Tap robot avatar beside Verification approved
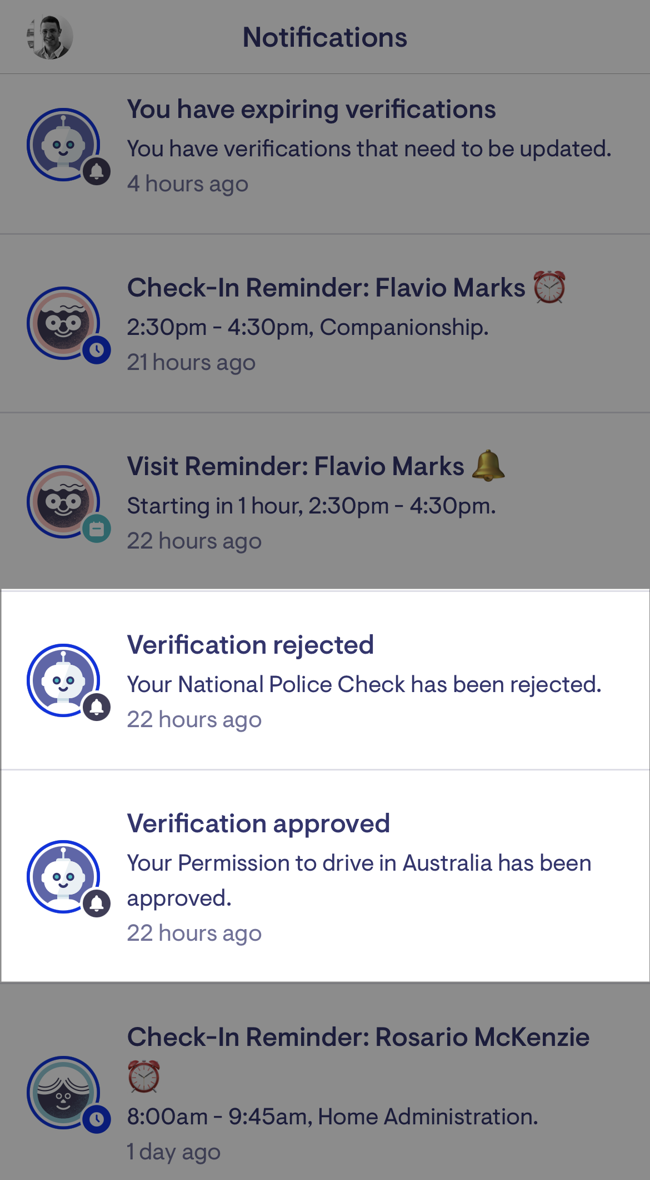The width and height of the screenshot is (650, 1180). (x=63, y=876)
